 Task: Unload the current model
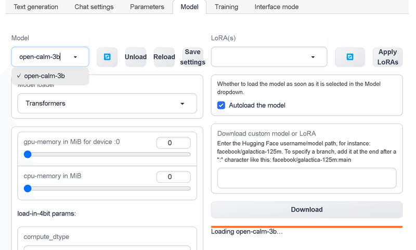(x=136, y=57)
